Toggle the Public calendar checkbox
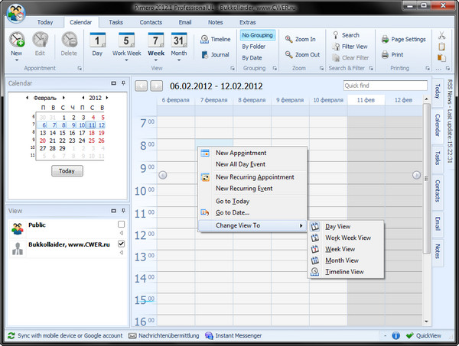459x346 pixels. click(121, 224)
